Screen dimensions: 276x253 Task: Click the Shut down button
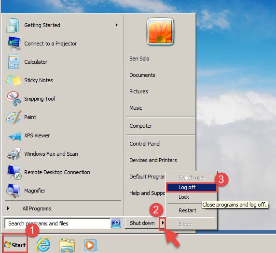tap(142, 223)
